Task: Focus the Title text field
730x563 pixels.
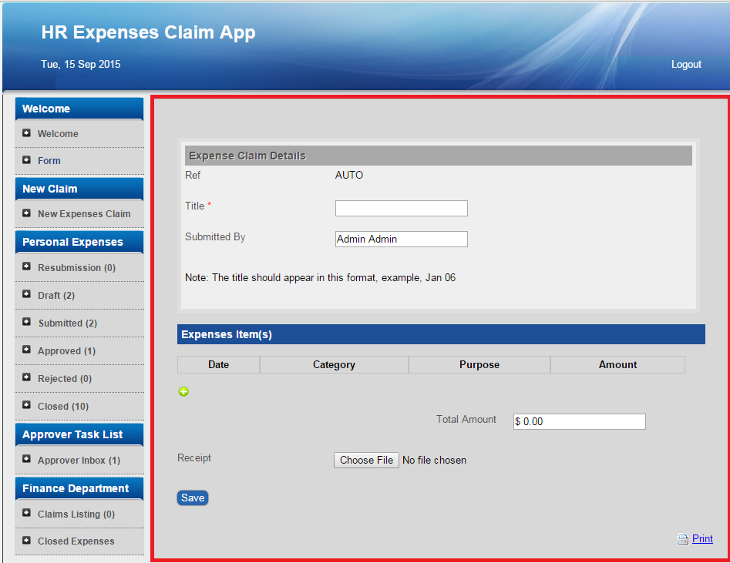Action: [x=401, y=208]
